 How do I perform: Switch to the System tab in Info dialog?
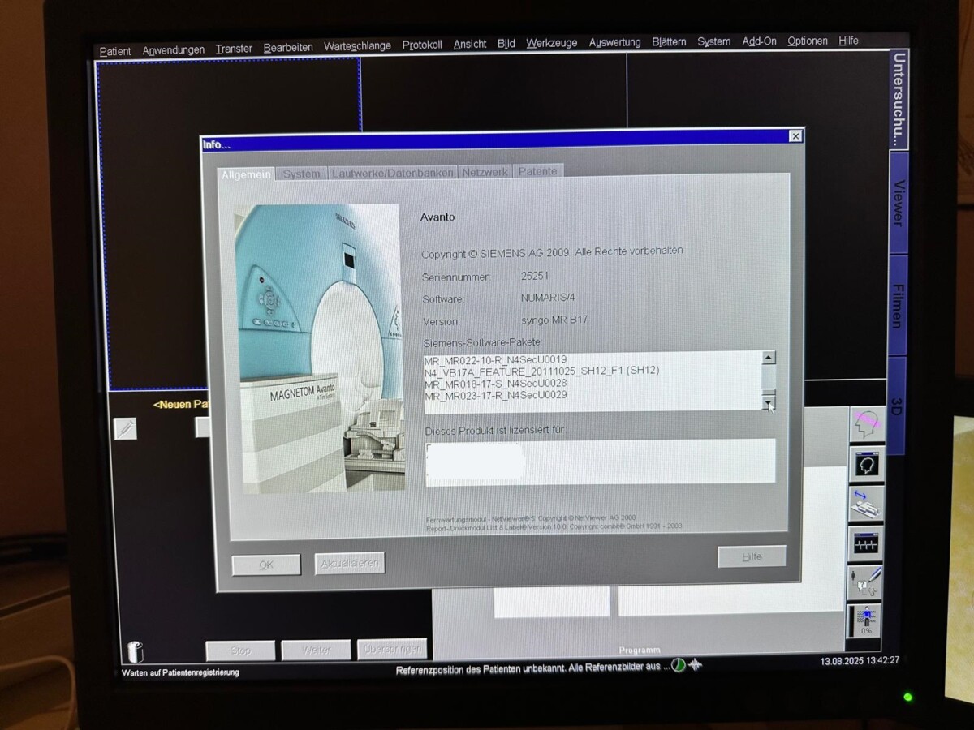click(301, 173)
